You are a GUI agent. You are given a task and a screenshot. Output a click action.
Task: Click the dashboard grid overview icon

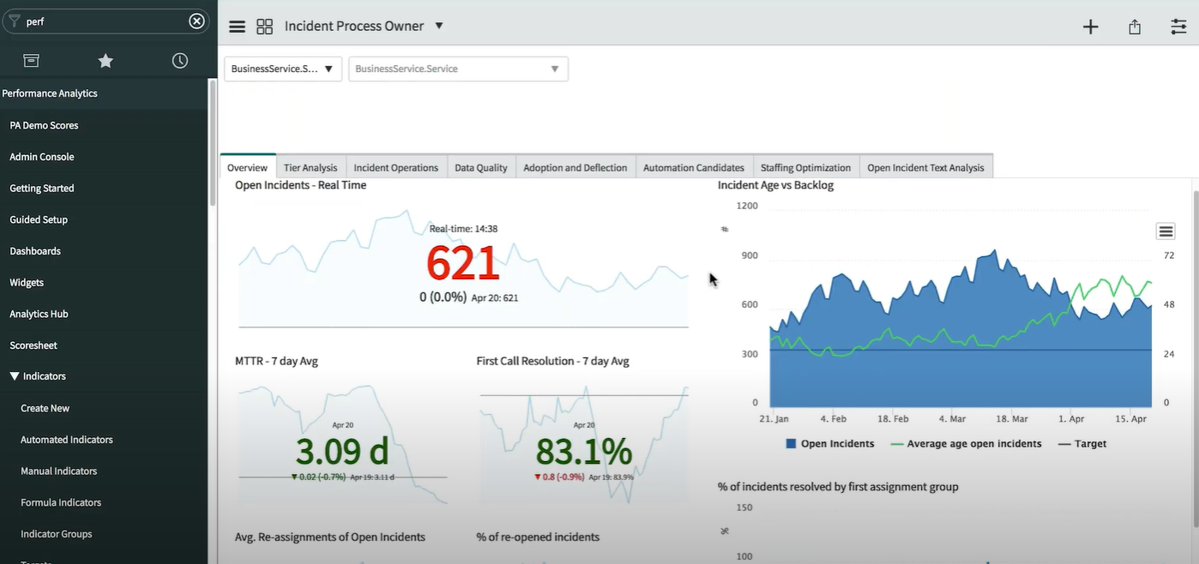point(265,27)
